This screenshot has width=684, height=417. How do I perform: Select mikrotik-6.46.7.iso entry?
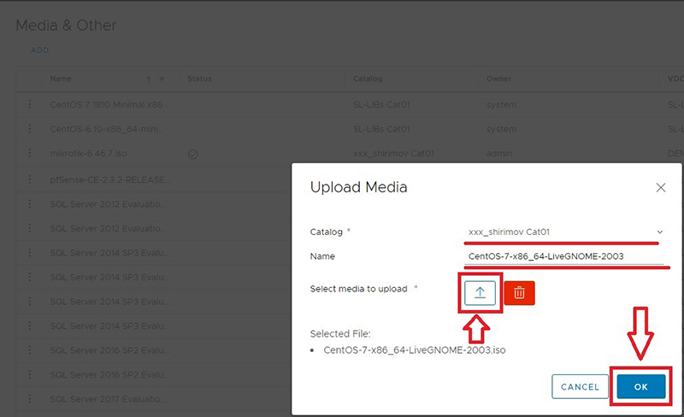pyautogui.click(x=89, y=154)
